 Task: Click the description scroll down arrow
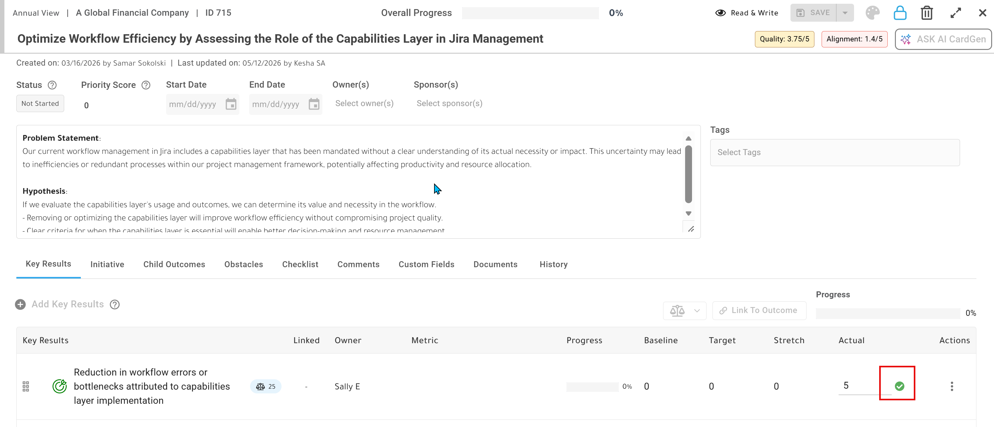(x=688, y=213)
